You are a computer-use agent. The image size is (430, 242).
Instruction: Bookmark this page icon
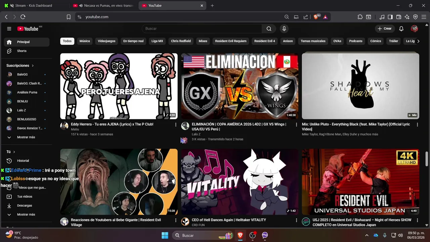coord(69,17)
